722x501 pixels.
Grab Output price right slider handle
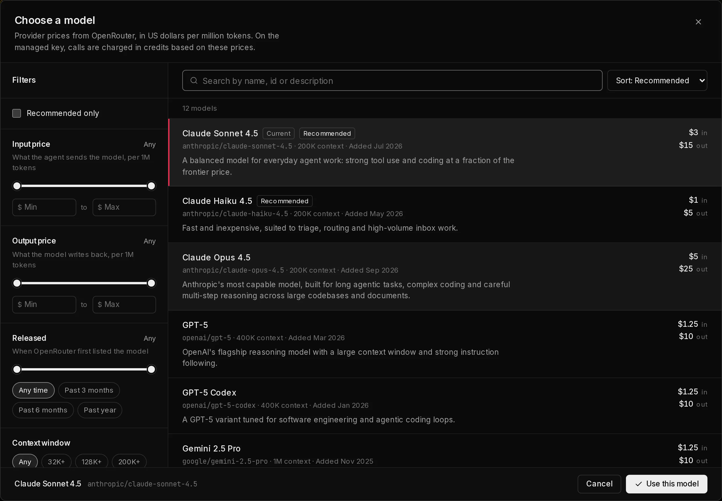[x=151, y=283]
